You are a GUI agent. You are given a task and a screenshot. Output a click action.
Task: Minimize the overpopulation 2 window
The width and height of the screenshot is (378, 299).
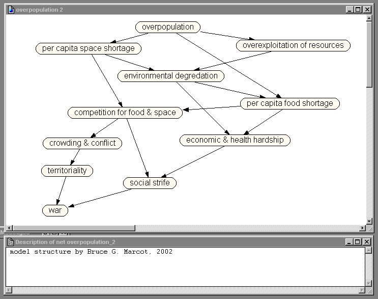[x=350, y=10]
